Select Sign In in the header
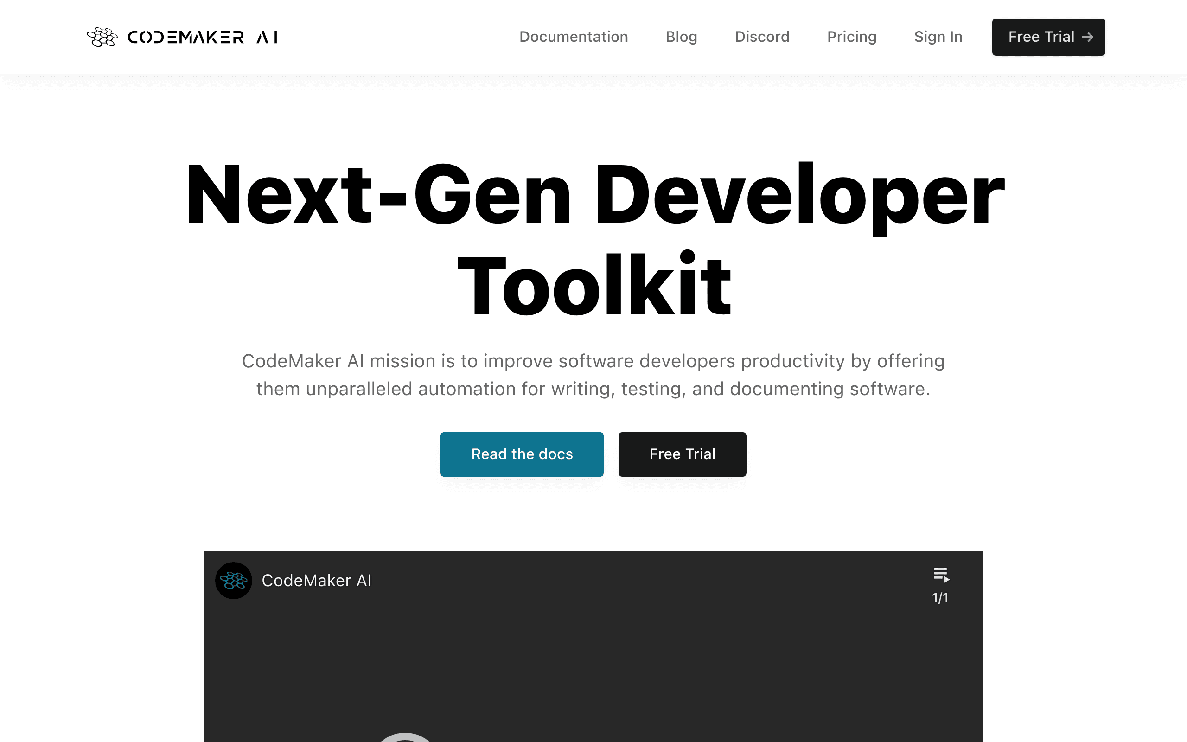1187x742 pixels. point(938,37)
